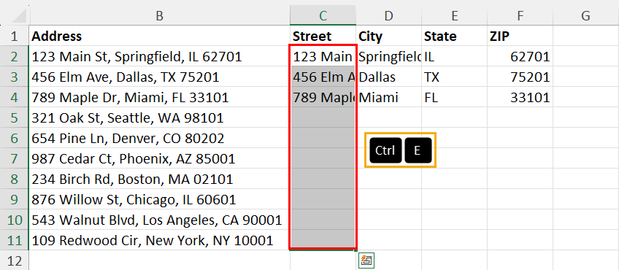Select cell with 456 Elm Ave, Dallas address
Viewport: 619px width, 270px height.
pyautogui.click(x=159, y=77)
